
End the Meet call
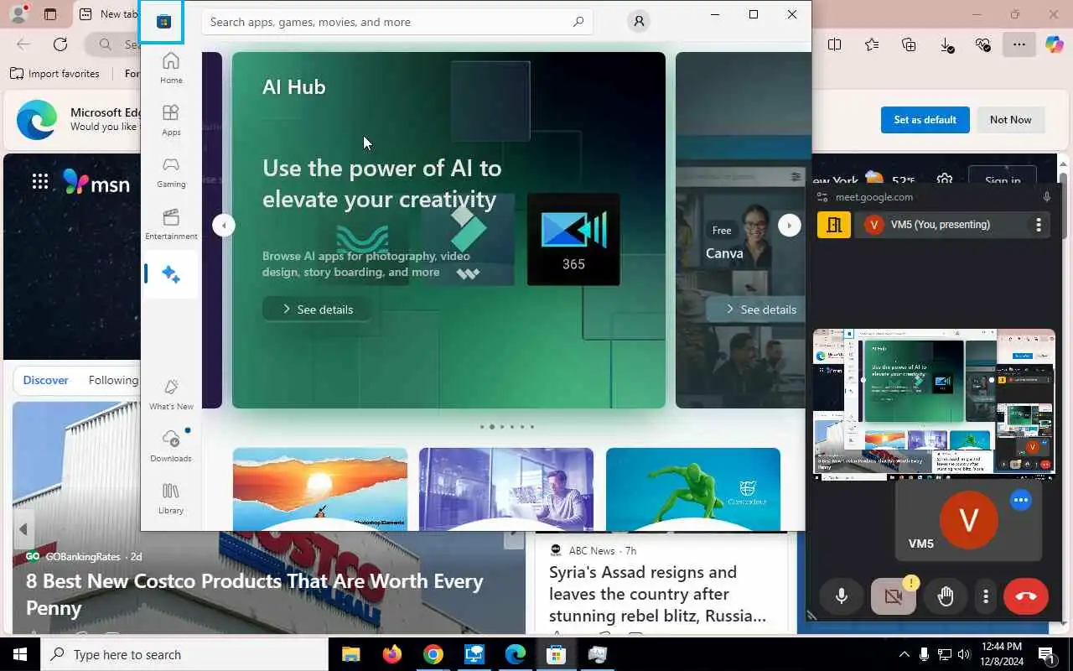pos(1026,596)
